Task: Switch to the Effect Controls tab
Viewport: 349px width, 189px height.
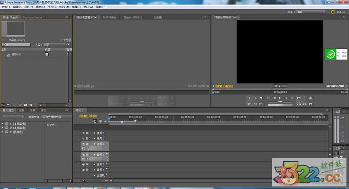Action: click(x=109, y=17)
